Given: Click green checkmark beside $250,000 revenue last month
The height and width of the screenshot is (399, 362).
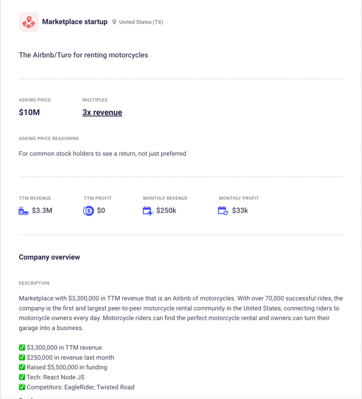Looking at the screenshot, I should (22, 357).
